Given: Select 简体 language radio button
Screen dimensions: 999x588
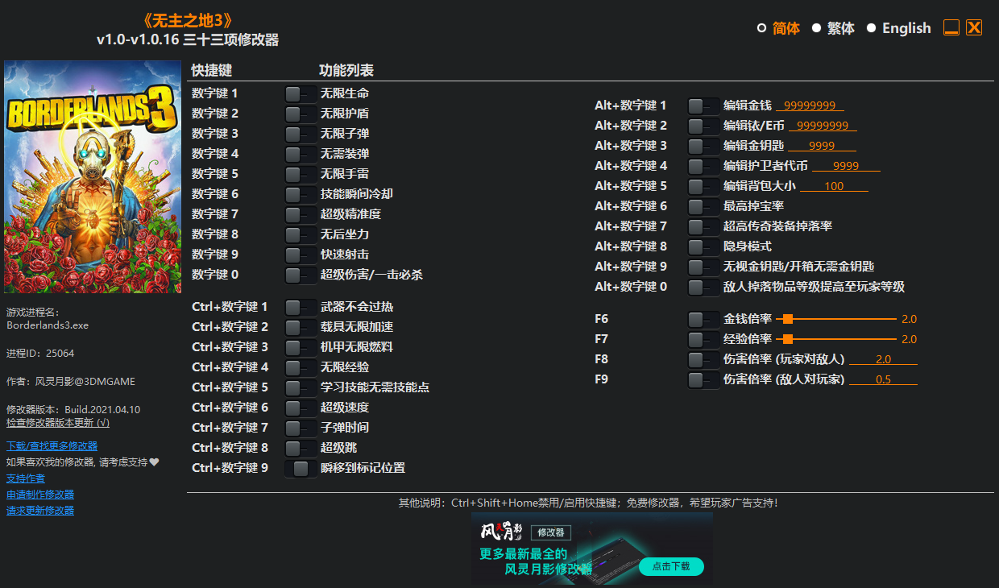Looking at the screenshot, I should (x=761, y=28).
